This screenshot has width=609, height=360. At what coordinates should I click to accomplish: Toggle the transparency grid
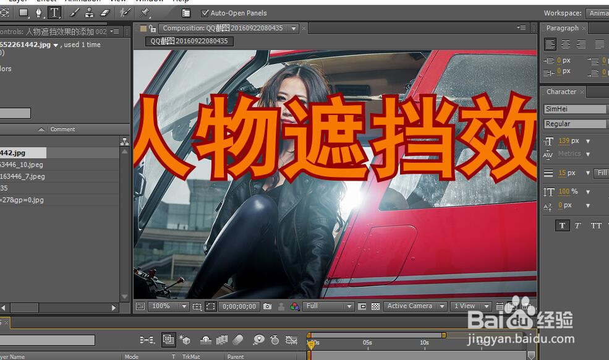(375, 306)
